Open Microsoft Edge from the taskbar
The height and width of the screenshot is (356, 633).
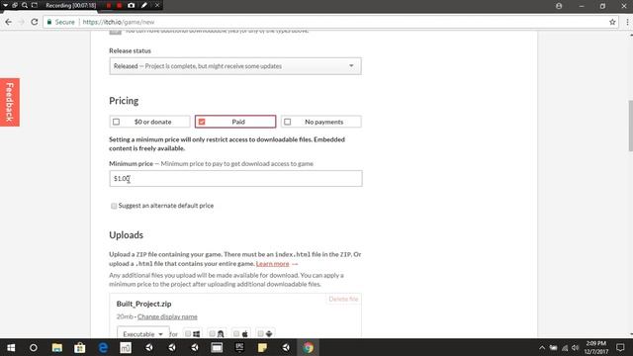(x=103, y=347)
